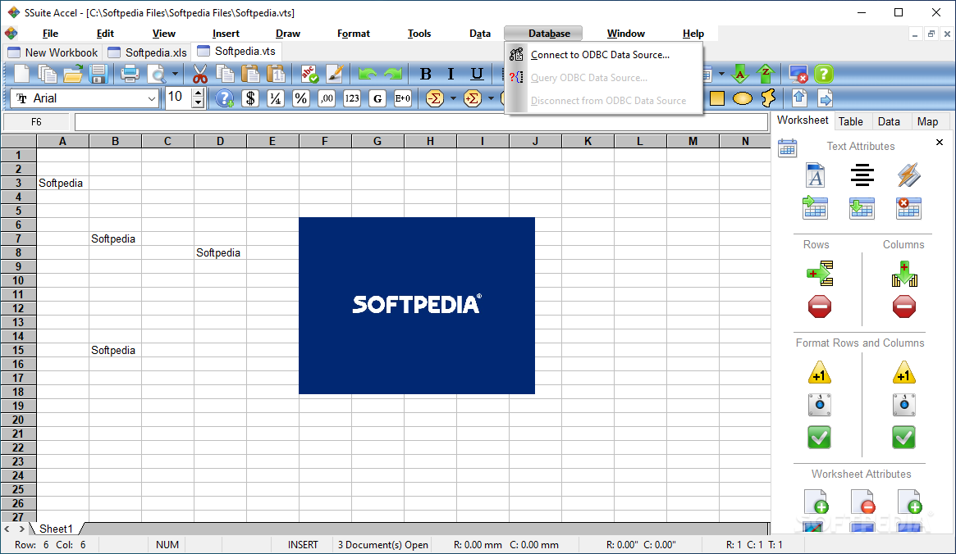Decrease font size with down stepper
The height and width of the screenshot is (554, 956).
[198, 103]
